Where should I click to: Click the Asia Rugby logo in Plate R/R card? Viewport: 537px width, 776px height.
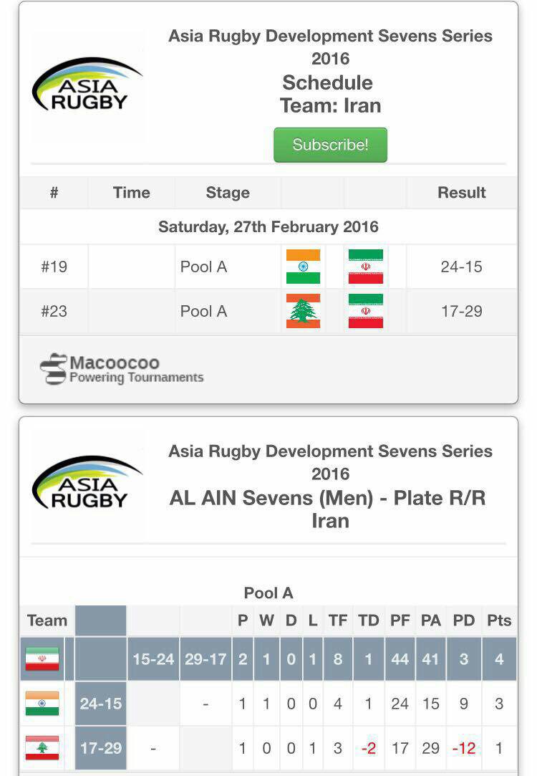coord(87,483)
